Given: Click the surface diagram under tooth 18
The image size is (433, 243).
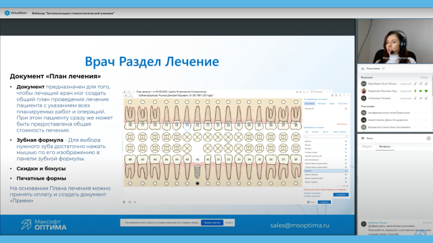Looking at the screenshot, I should coord(130,137).
